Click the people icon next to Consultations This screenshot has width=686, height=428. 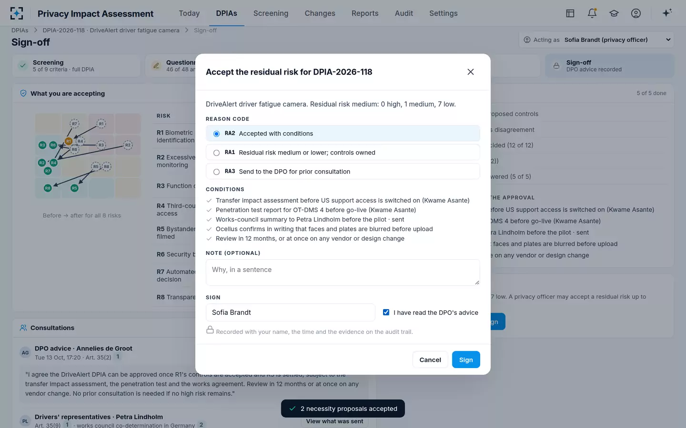pos(23,328)
